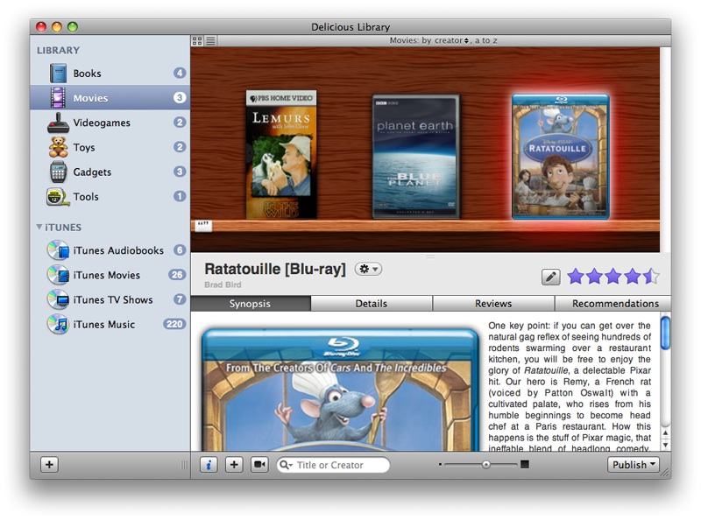Select the iTunes Music disc icon
701x520 pixels.
point(58,324)
